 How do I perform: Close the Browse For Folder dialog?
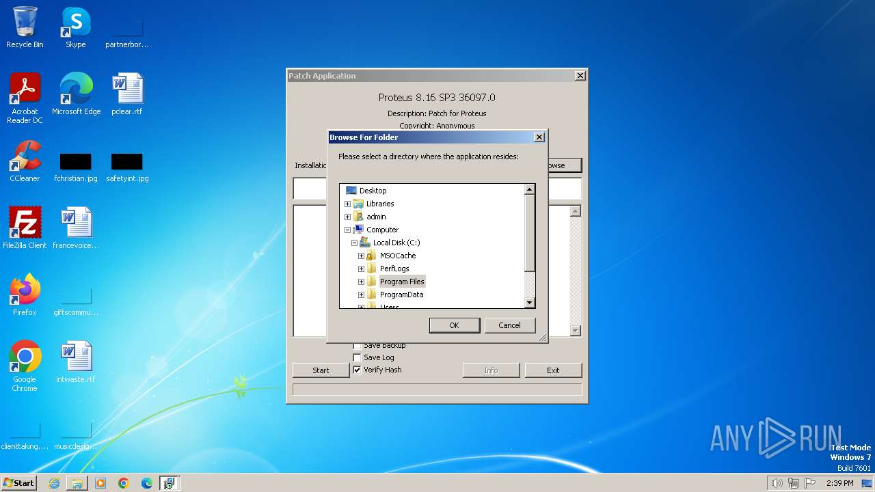point(539,137)
